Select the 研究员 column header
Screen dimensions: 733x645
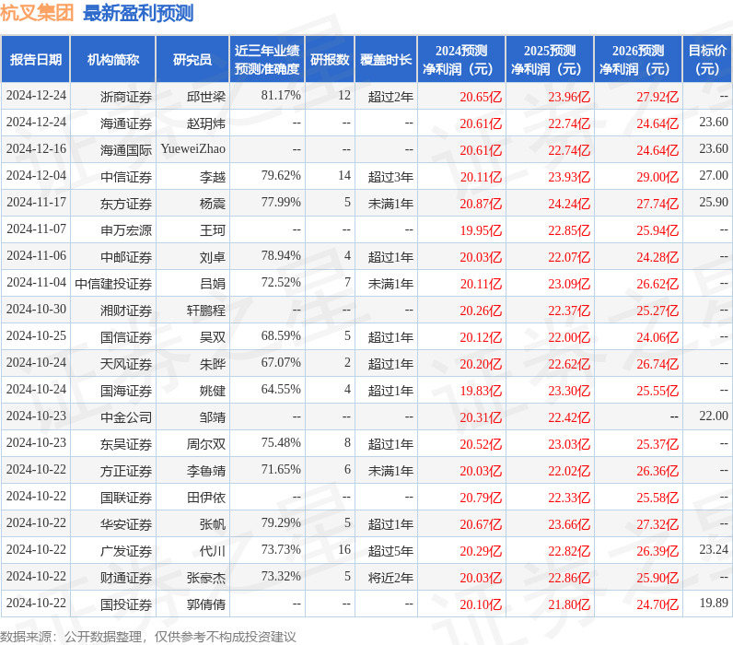tap(192, 59)
